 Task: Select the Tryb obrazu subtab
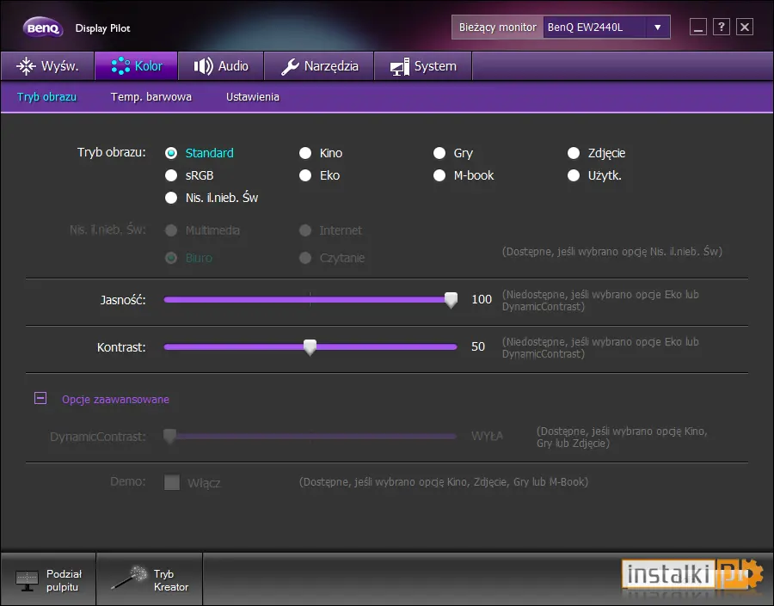coord(47,97)
